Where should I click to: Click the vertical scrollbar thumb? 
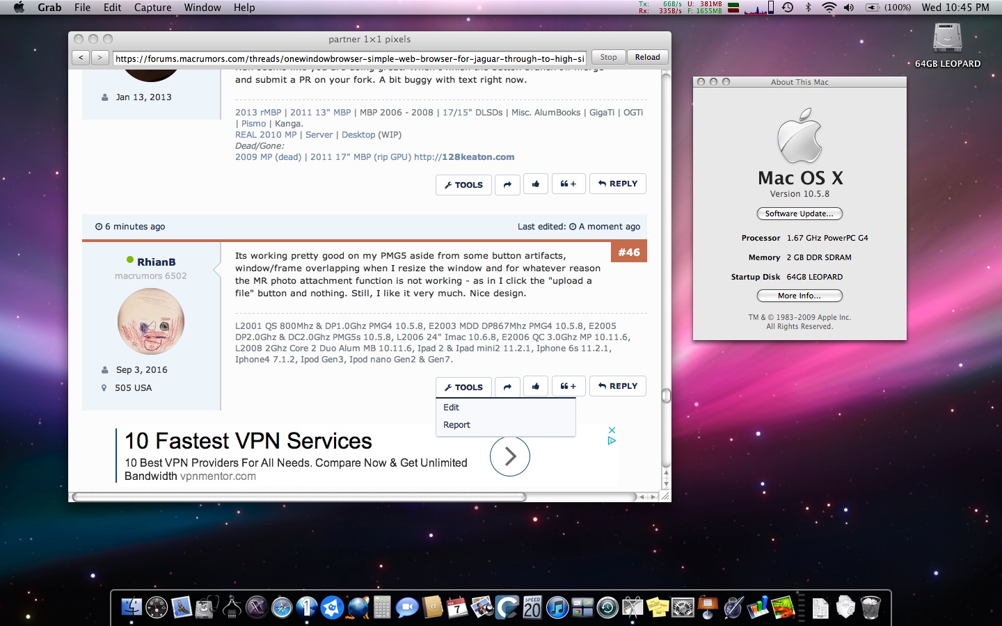click(666, 396)
